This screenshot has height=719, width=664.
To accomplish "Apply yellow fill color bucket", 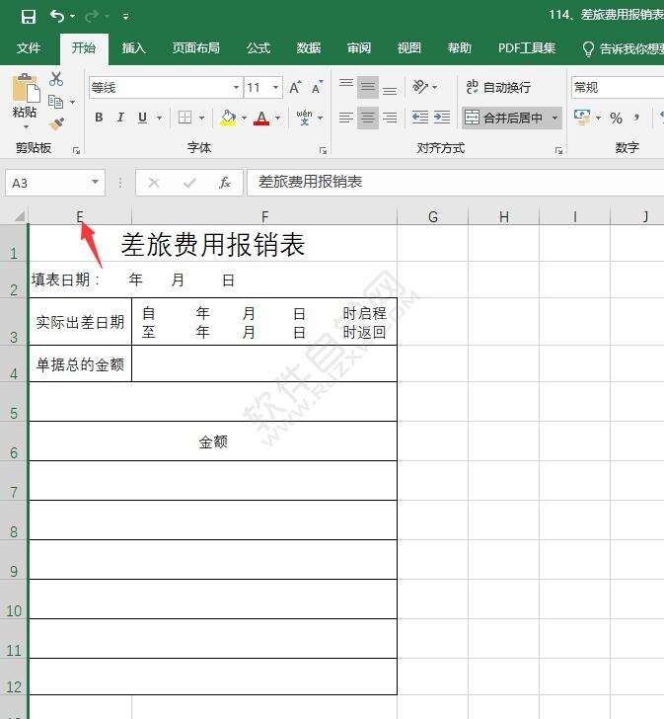I will click(228, 118).
